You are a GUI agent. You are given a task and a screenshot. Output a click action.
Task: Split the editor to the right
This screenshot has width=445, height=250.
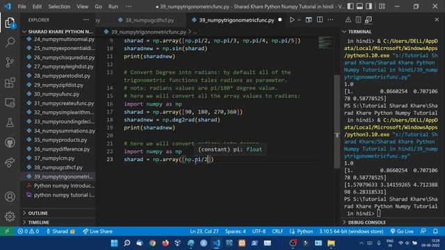[320, 20]
